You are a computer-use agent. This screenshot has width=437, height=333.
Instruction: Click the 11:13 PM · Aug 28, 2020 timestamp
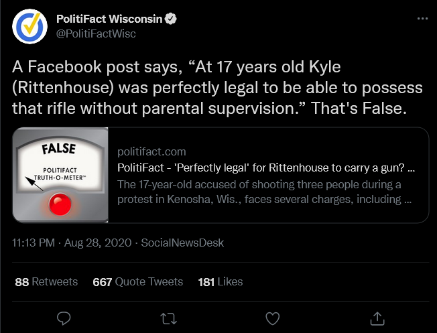point(73,243)
